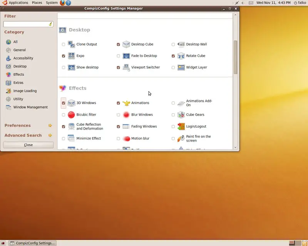The width and height of the screenshot is (308, 246).
Task: Open the Clone Output plugin icon
Action: [x=71, y=44]
